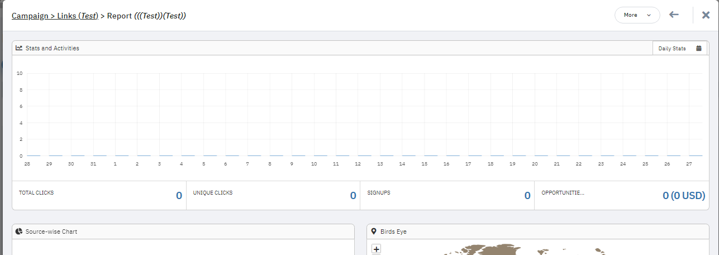719x255 pixels.
Task: Click the y-axis label 10
Action: click(x=20, y=73)
